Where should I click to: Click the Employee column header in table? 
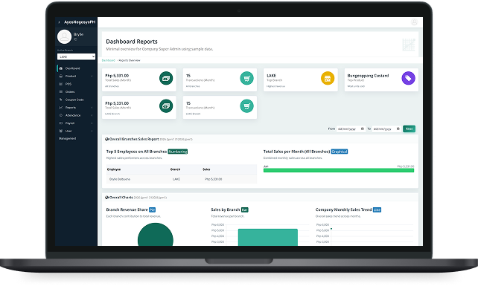pos(114,169)
